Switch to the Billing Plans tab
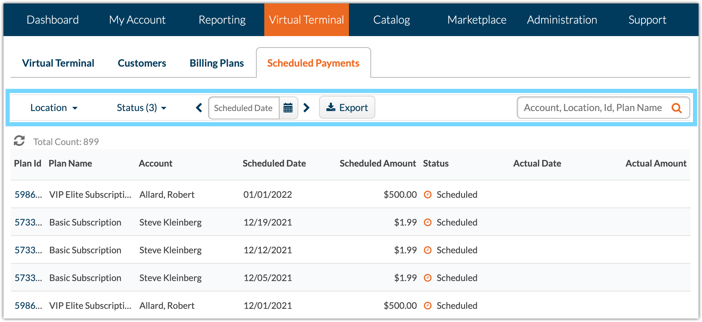The width and height of the screenshot is (702, 322). click(217, 63)
